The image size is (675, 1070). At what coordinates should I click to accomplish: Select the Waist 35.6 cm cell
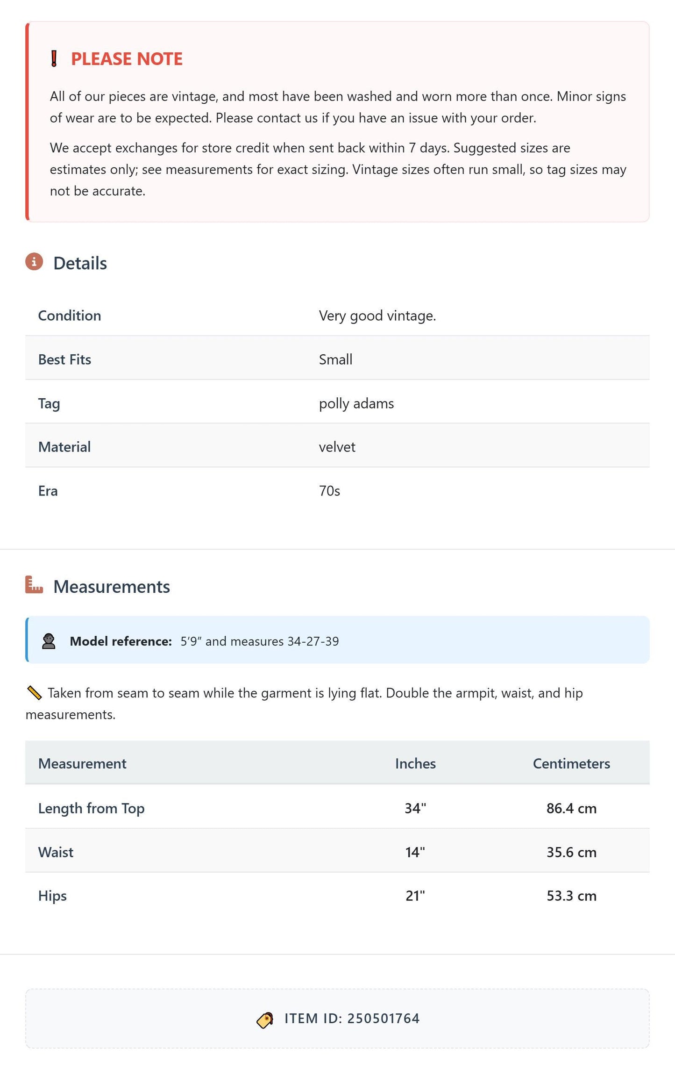click(571, 852)
